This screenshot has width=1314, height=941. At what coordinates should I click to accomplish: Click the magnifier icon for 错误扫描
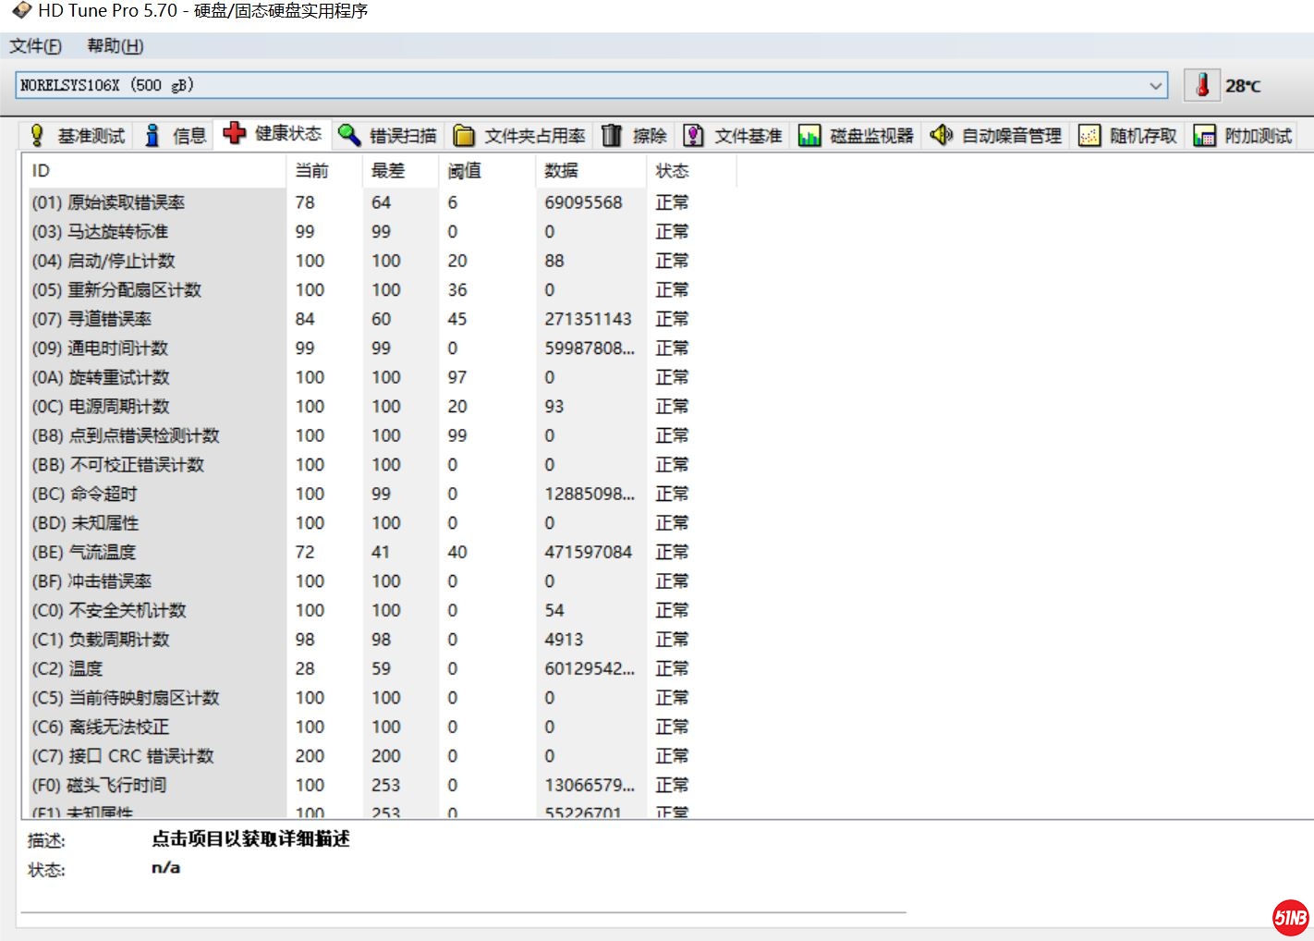tap(348, 136)
